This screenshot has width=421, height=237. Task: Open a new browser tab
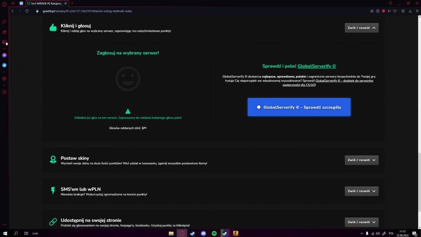(x=72, y=3)
